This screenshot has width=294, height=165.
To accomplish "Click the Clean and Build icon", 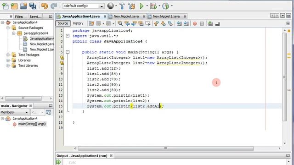I will click(132, 6).
